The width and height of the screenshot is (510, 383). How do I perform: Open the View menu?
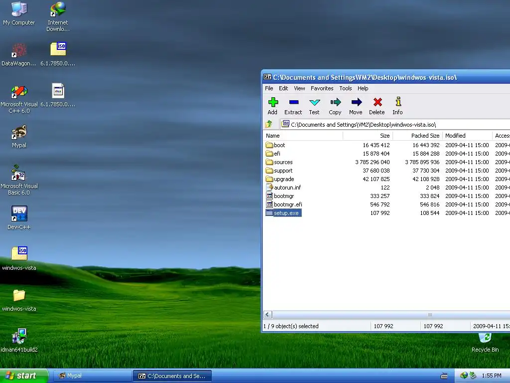click(299, 88)
